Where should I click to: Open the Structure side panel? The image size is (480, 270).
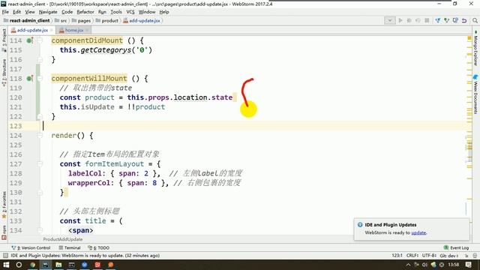point(4,73)
